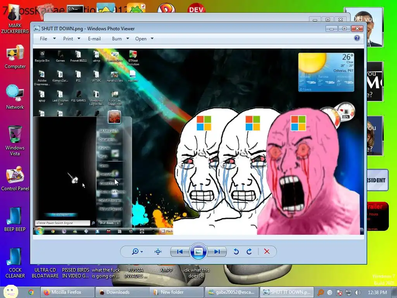
Task: Click the RUSSIA INVADES... label
Action: 136,273
